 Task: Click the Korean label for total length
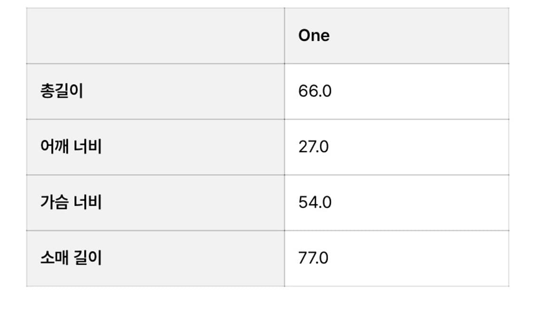(x=61, y=91)
